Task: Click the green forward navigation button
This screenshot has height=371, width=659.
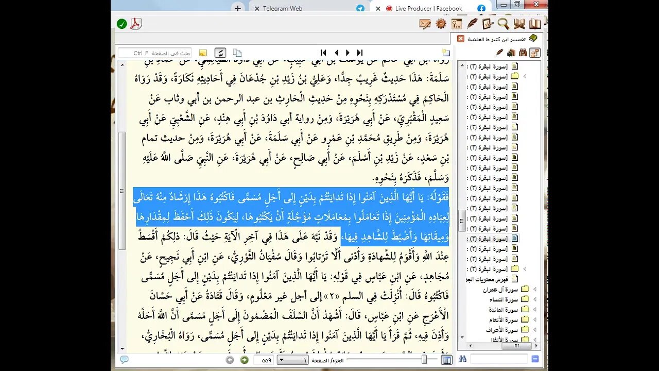Action: pos(244,360)
